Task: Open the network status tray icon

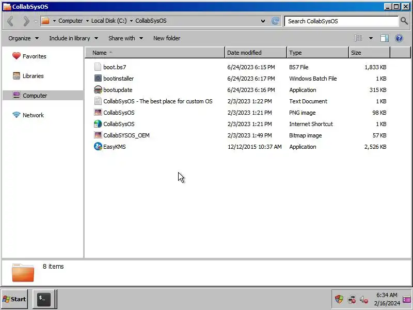Action: click(x=352, y=300)
